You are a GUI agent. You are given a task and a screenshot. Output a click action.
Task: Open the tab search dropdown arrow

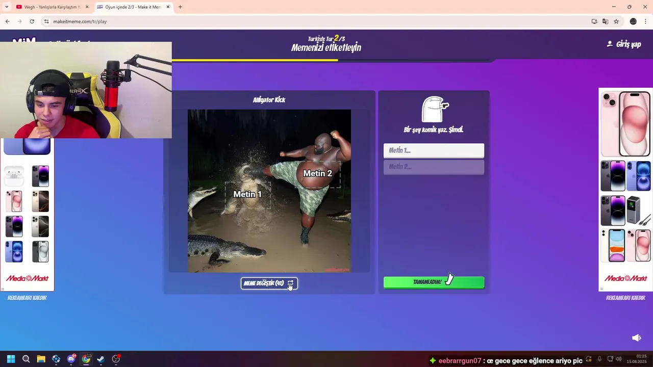7,7
